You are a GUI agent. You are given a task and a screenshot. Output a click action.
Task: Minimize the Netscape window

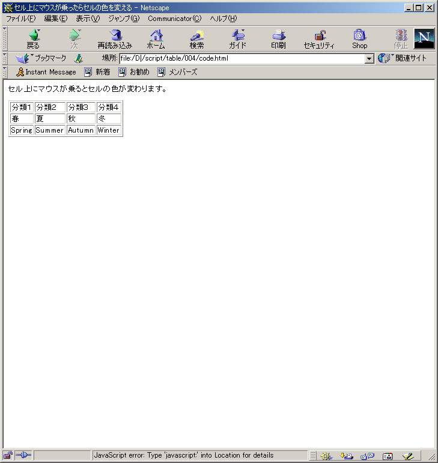tap(409, 8)
